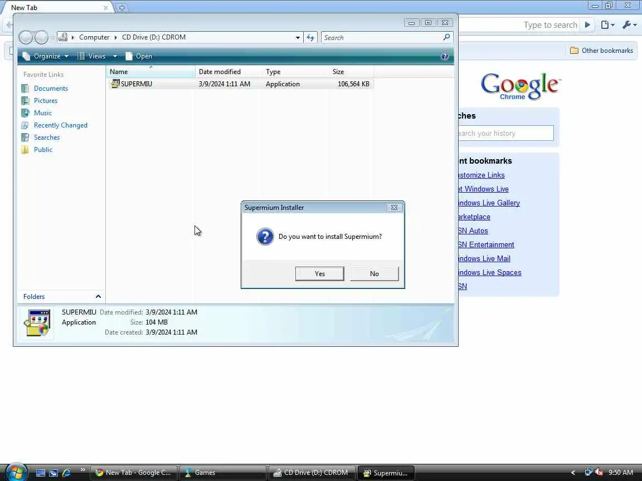The image size is (642, 481).
Task: Expand the Views dropdown arrow
Action: pyautogui.click(x=115, y=56)
